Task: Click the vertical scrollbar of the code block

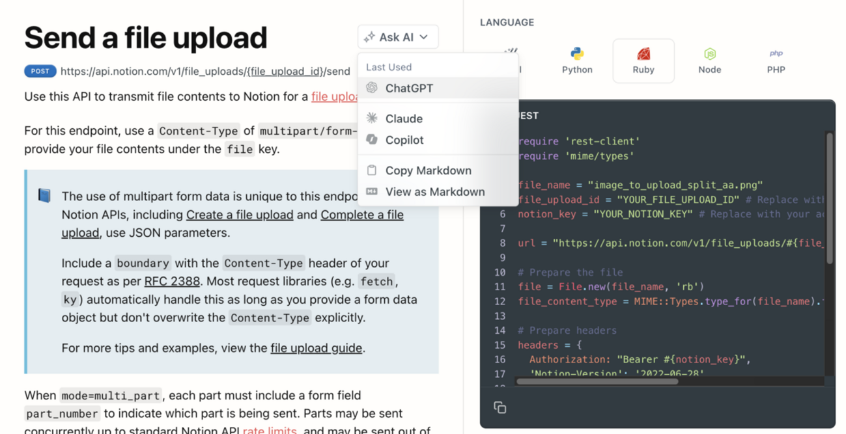Action: point(830,198)
